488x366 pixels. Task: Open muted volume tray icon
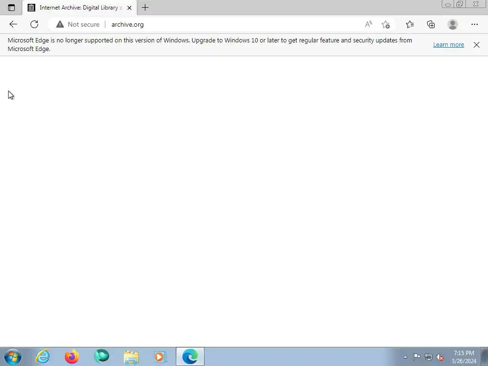click(x=440, y=357)
